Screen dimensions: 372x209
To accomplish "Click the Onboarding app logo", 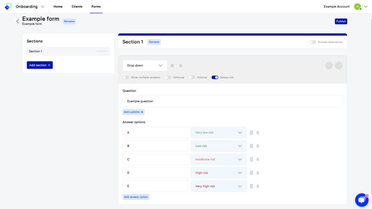I will pos(8,6).
